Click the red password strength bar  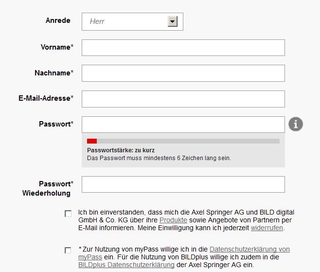pos(92,141)
